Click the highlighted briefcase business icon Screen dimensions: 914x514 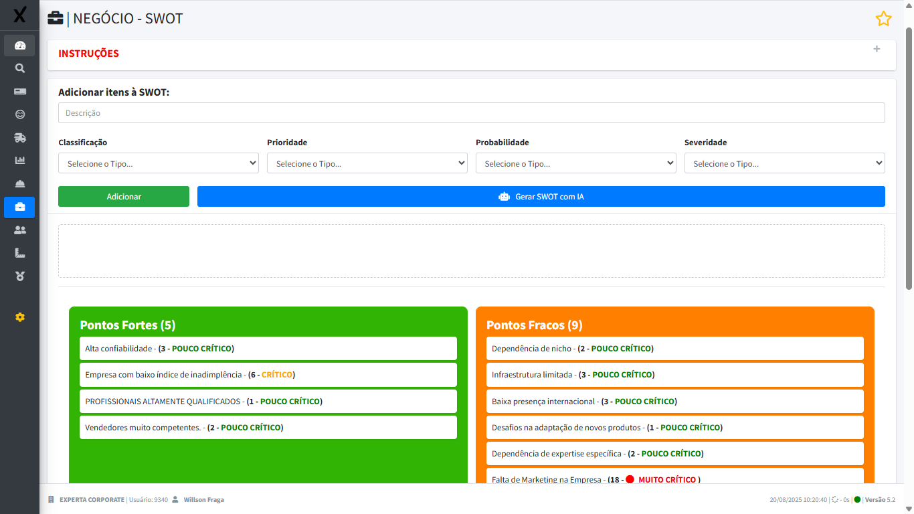[x=19, y=207]
